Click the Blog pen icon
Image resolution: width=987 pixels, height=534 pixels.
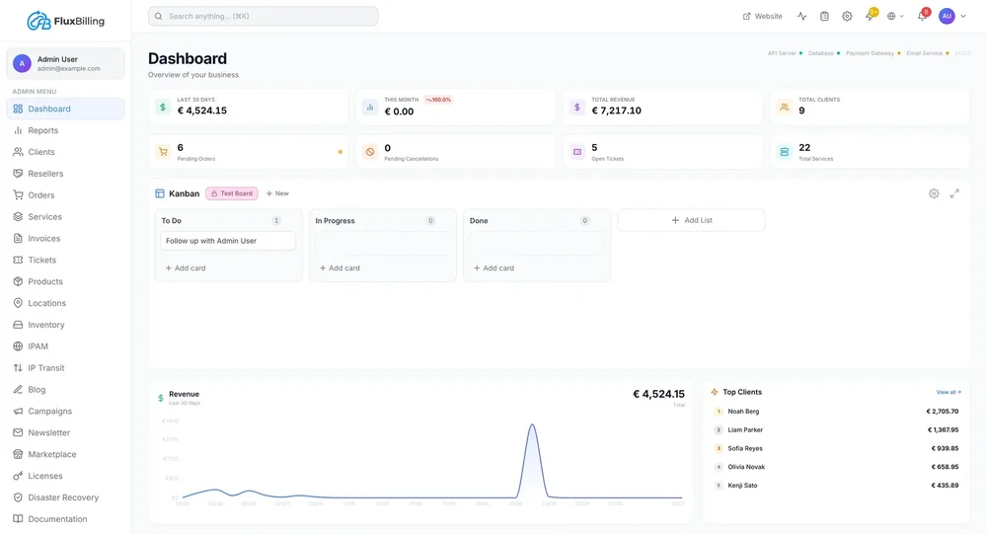(x=18, y=390)
